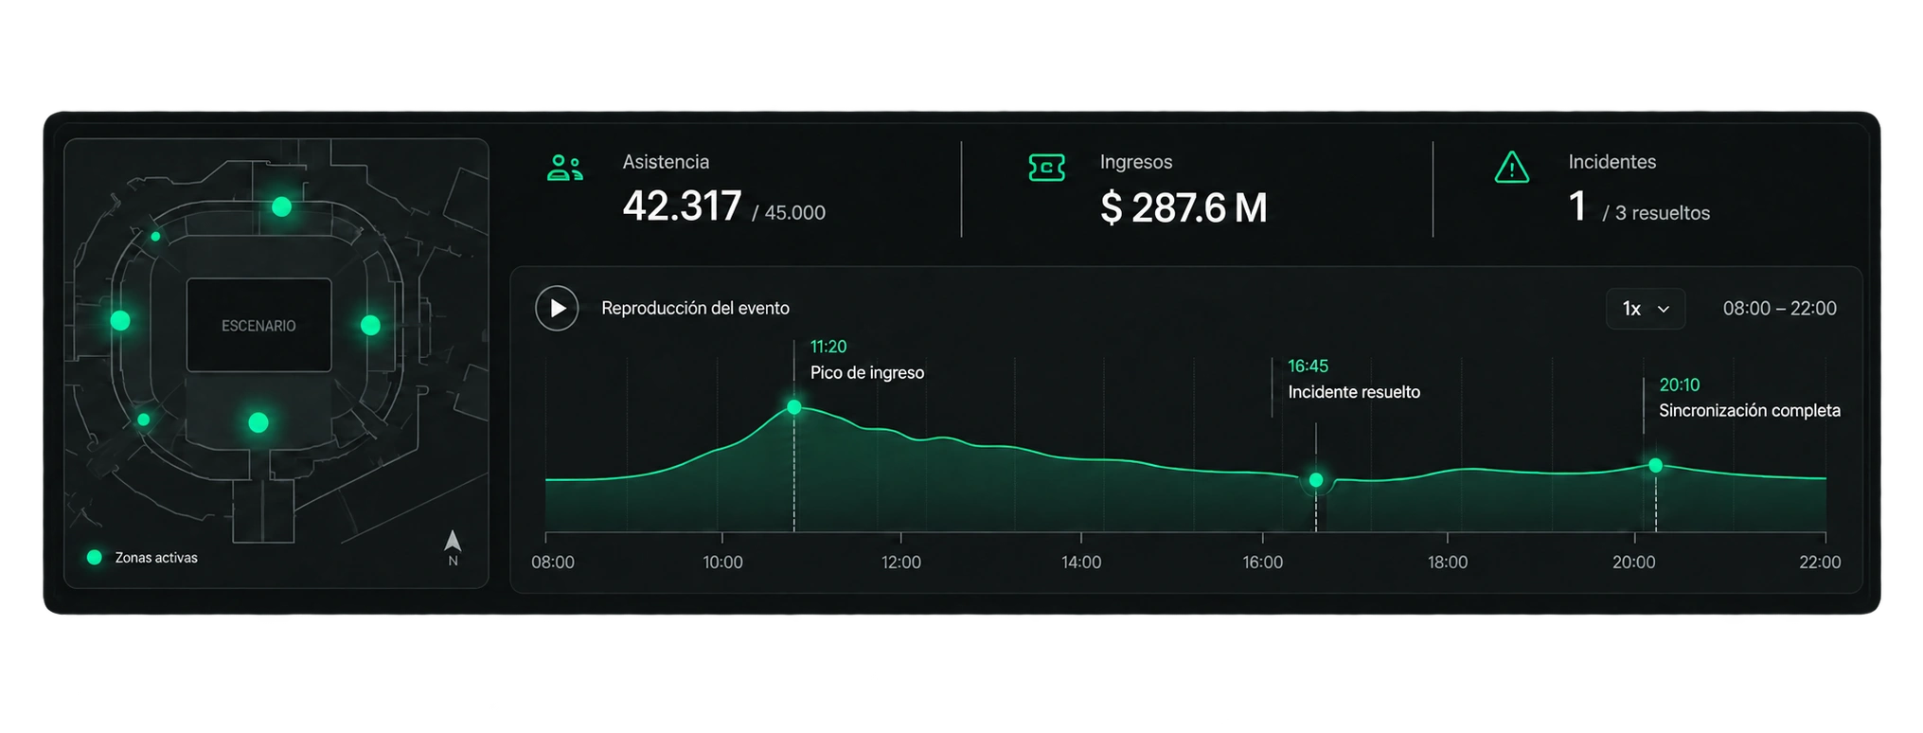Click the "10:00" axis label
The image size is (1923, 733).
[722, 562]
